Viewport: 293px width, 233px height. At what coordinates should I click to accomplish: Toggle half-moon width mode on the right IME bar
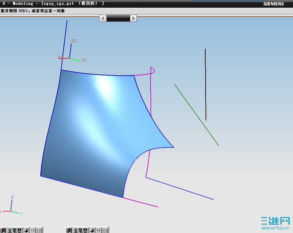coord(92,230)
